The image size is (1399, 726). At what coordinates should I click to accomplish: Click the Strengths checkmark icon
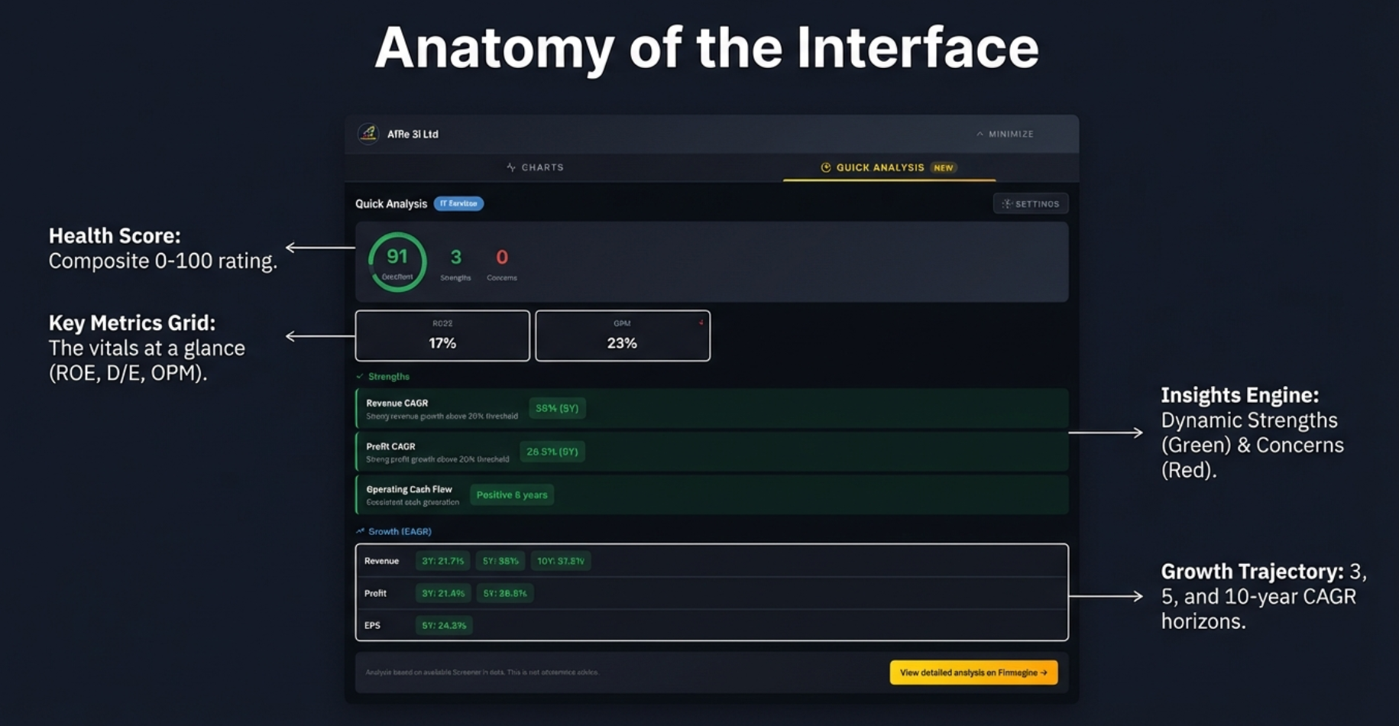(x=360, y=377)
